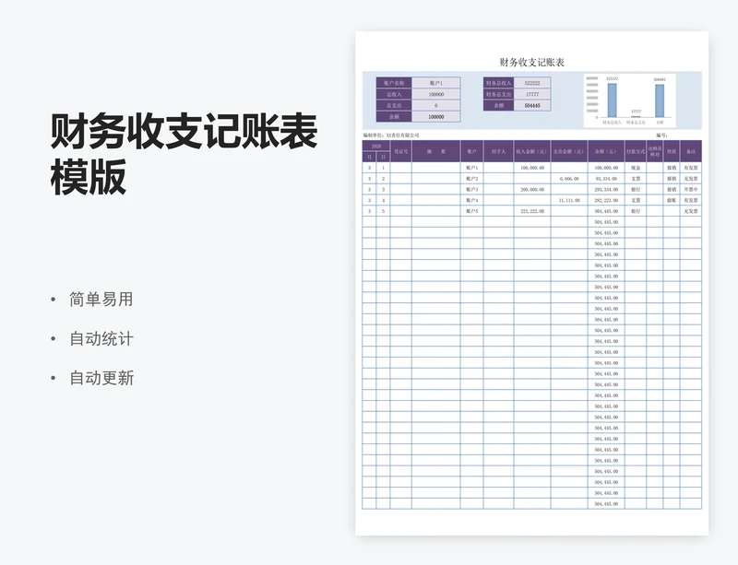738x565 pixels.
Task: Select the 93,334.00 balance cell
Action: pos(606,179)
